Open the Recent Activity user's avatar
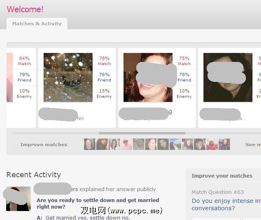Screen dimensions: 261x220 coord(18,199)
